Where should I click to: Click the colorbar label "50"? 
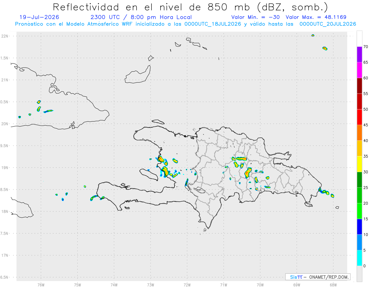coord(366,109)
